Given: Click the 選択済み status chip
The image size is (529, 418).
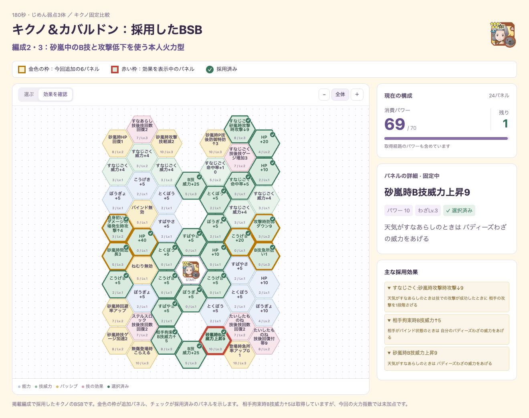Looking at the screenshot, I should pos(459,210).
